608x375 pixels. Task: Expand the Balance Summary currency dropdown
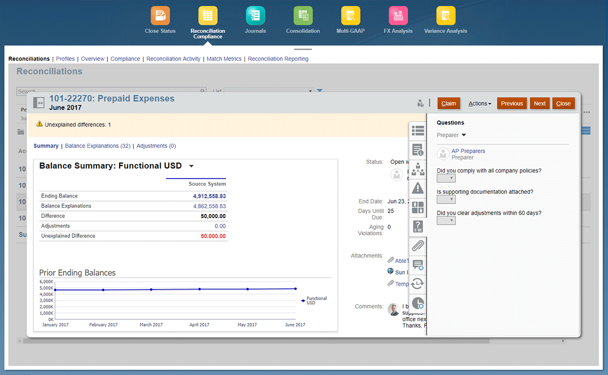pos(191,166)
